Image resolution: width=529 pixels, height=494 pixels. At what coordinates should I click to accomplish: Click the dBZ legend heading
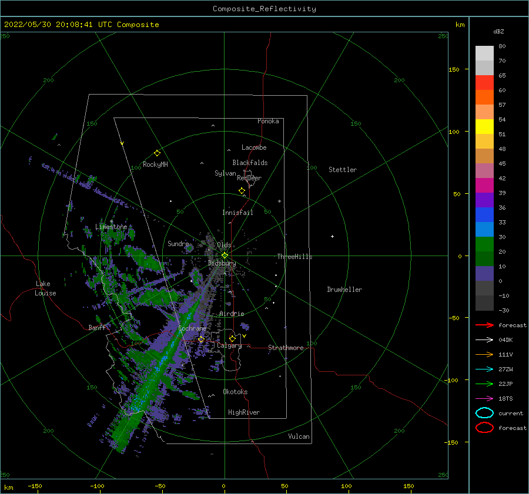coord(498,31)
